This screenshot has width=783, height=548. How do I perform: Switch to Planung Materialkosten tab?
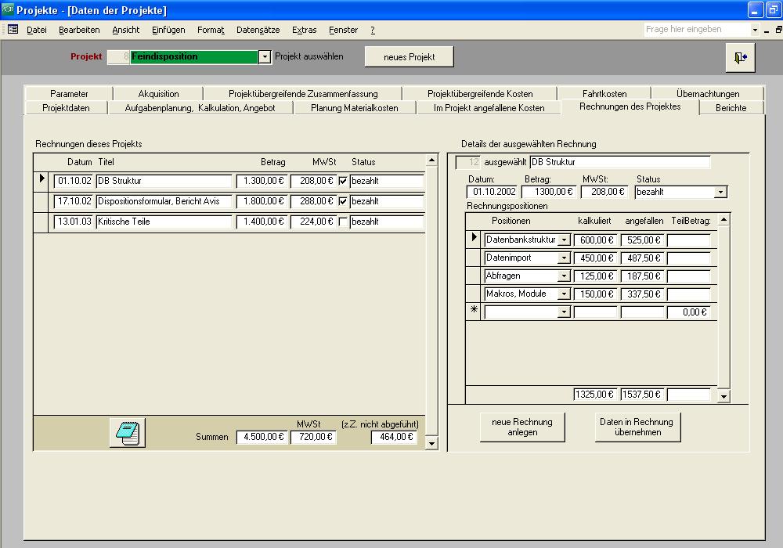(354, 108)
